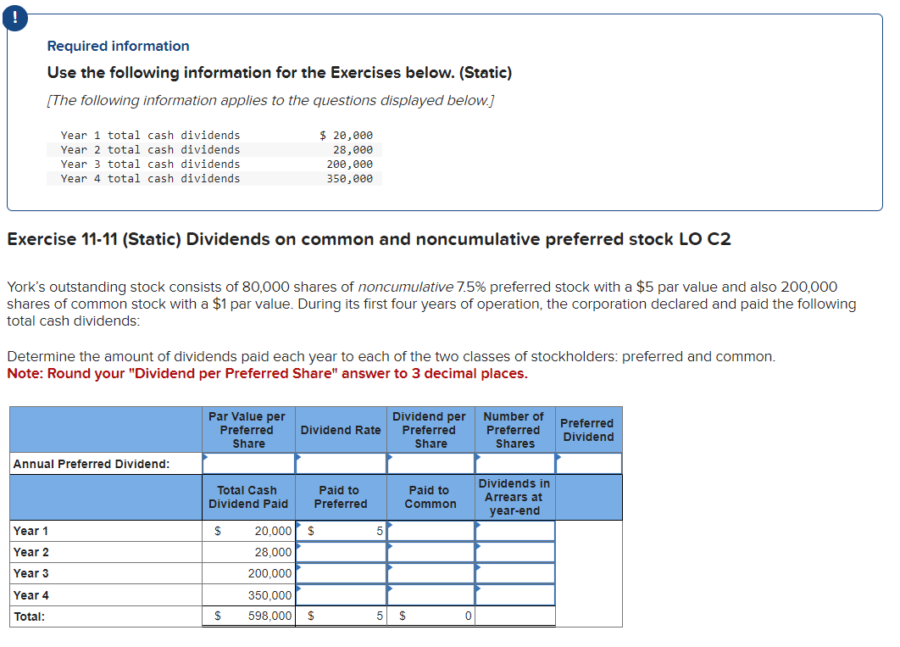
Task: Click the Paid to Common header
Action: tap(431, 497)
